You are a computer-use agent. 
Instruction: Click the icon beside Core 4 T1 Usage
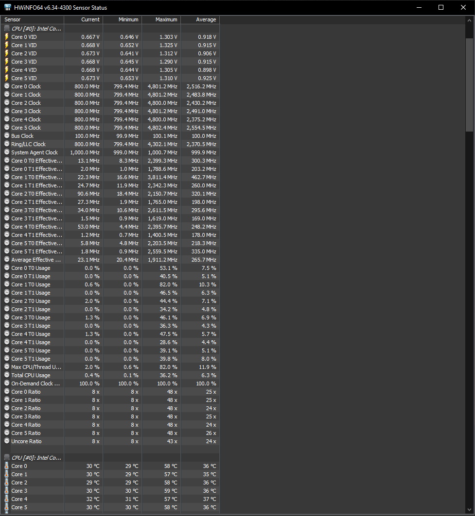7,342
